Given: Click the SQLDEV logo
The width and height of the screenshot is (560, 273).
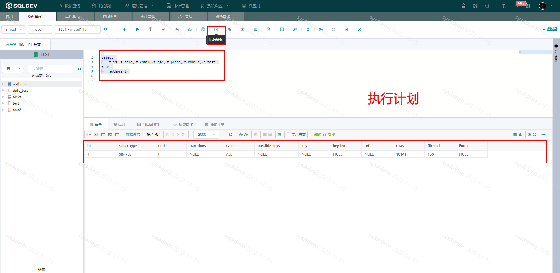Looking at the screenshot, I should click(x=22, y=6).
